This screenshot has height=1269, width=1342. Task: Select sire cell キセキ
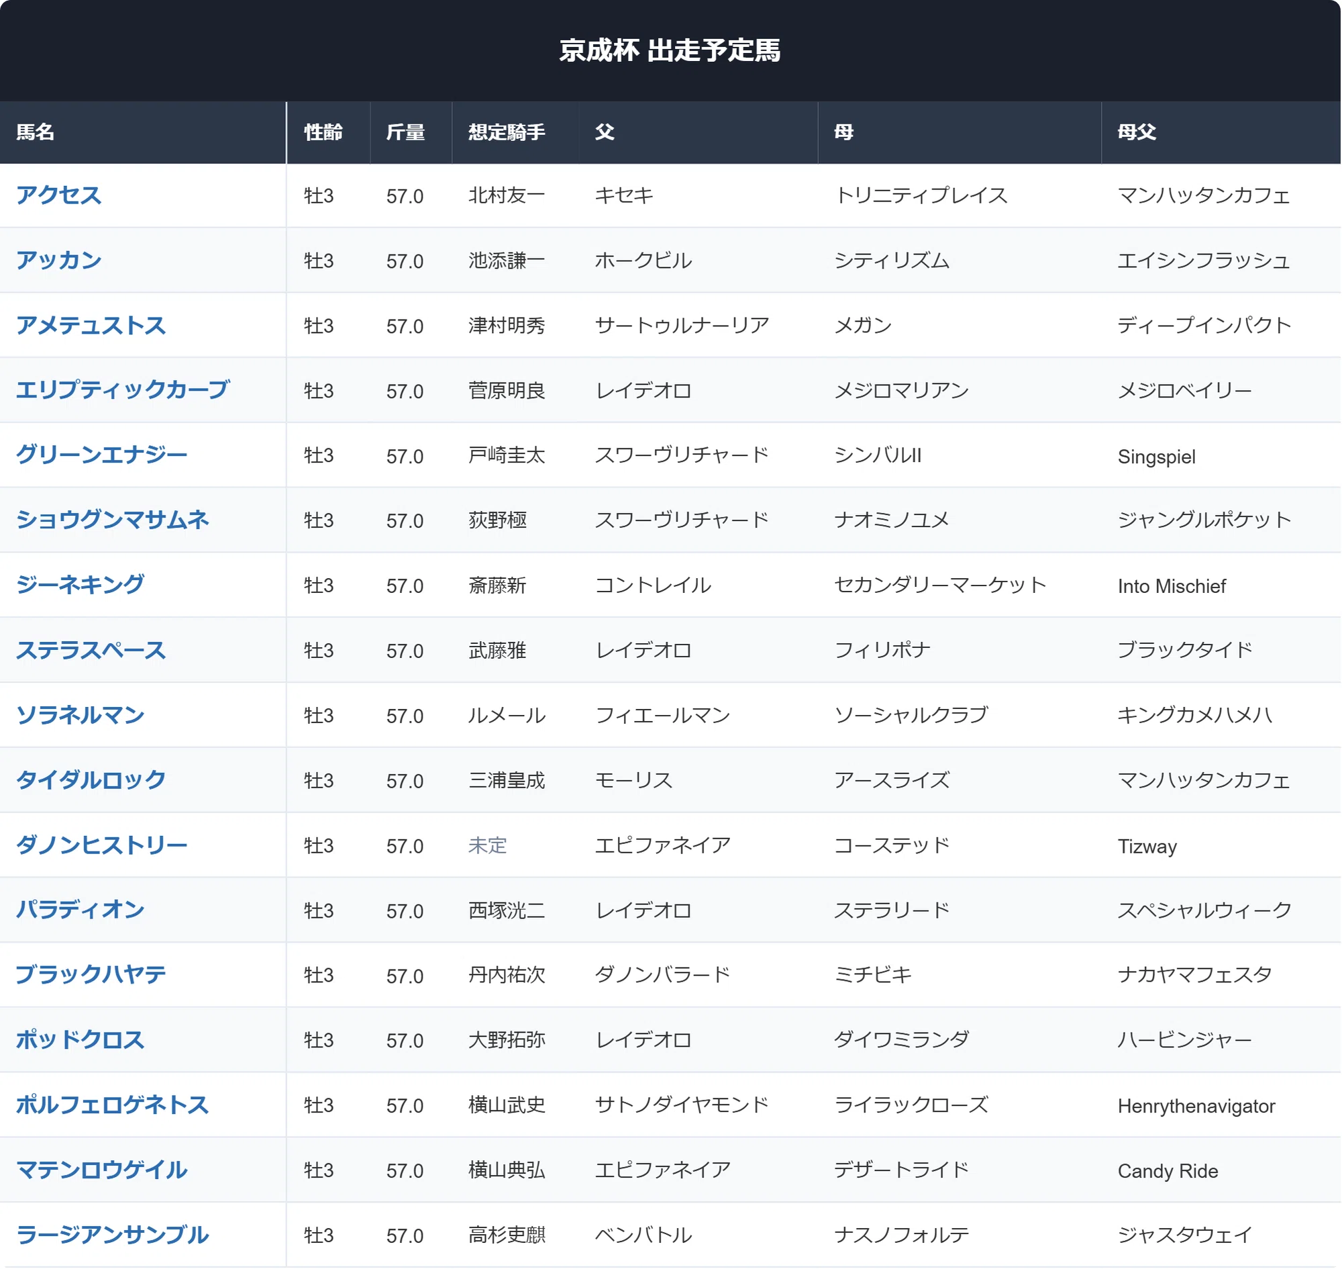[625, 196]
